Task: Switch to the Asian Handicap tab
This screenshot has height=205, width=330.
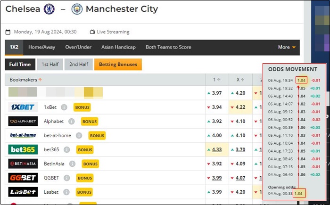Action: click(x=118, y=47)
